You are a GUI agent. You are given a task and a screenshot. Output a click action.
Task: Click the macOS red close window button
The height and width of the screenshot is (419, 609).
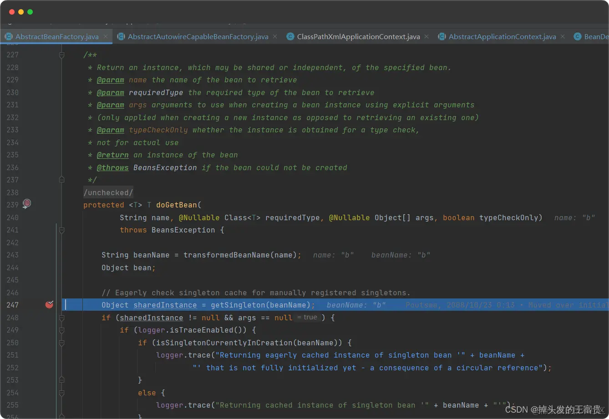pyautogui.click(x=12, y=12)
